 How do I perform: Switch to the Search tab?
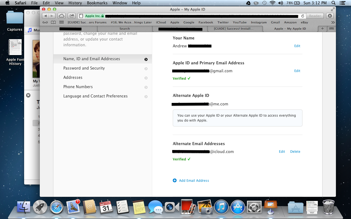(x=124, y=29)
